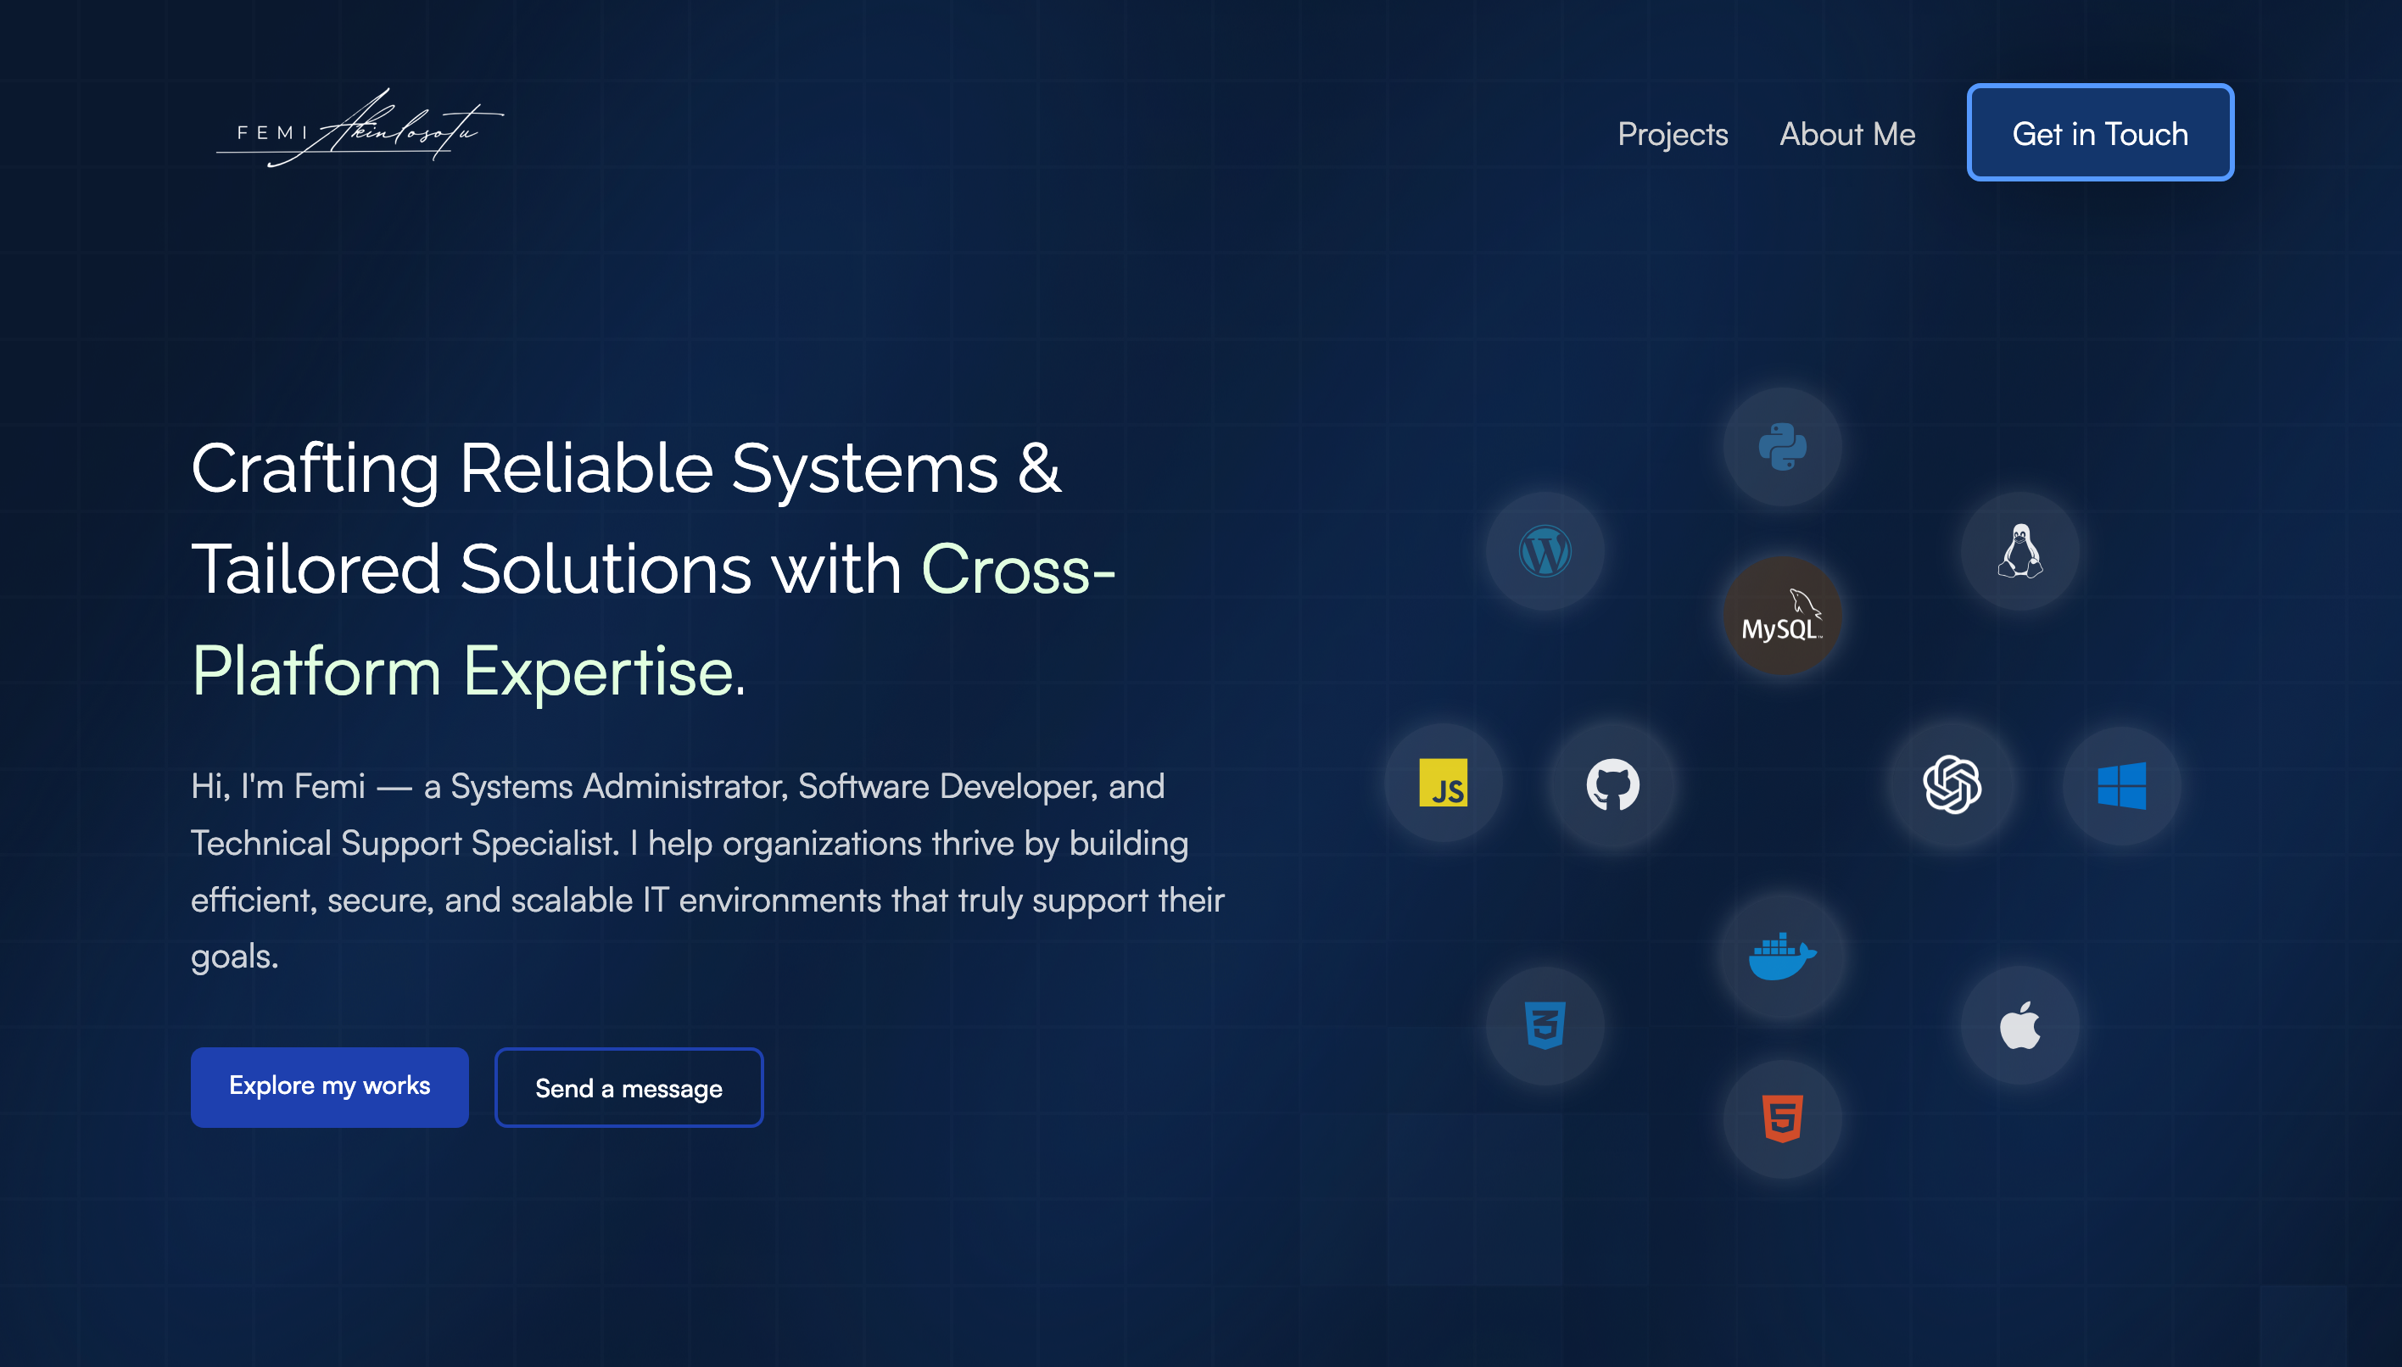Click the HTML5 shield icon

click(x=1781, y=1119)
